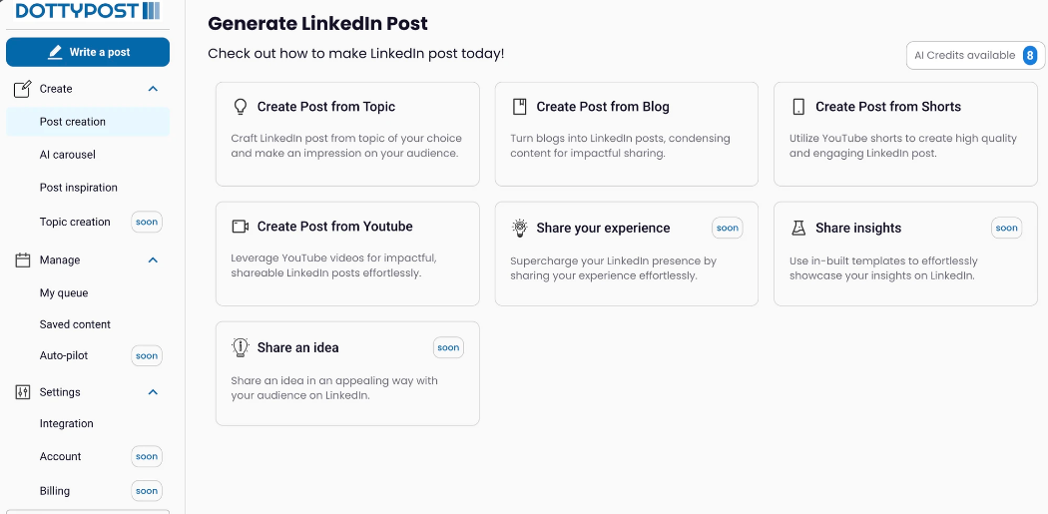This screenshot has width=1048, height=514.
Task: Collapse the Manage section chevron
Action: (x=153, y=259)
